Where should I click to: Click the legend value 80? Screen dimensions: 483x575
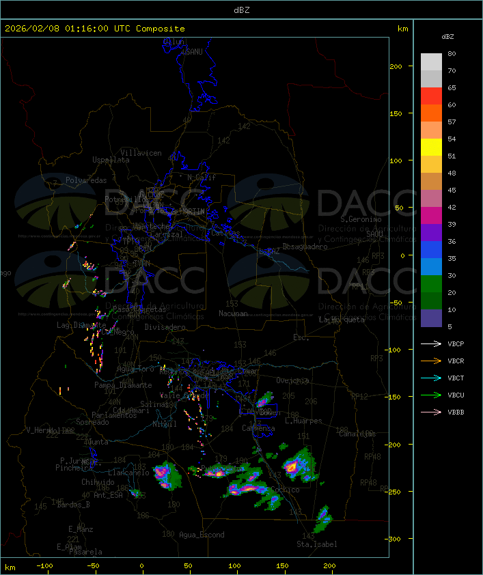(x=452, y=53)
